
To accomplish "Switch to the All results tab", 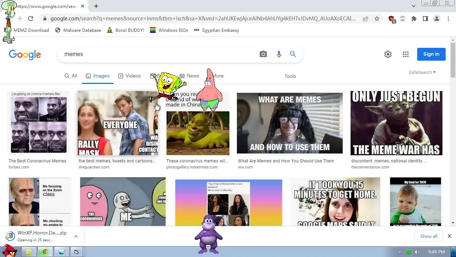I will [x=71, y=76].
